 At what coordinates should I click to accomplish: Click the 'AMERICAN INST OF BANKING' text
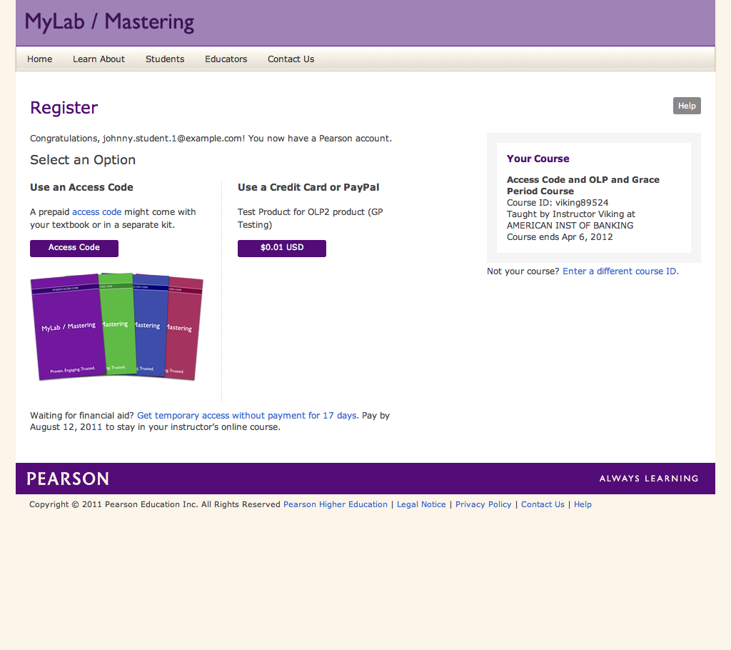click(x=570, y=226)
